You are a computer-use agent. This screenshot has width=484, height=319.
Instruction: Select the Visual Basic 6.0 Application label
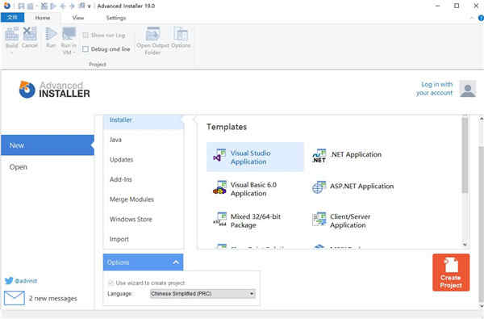pyautogui.click(x=253, y=189)
